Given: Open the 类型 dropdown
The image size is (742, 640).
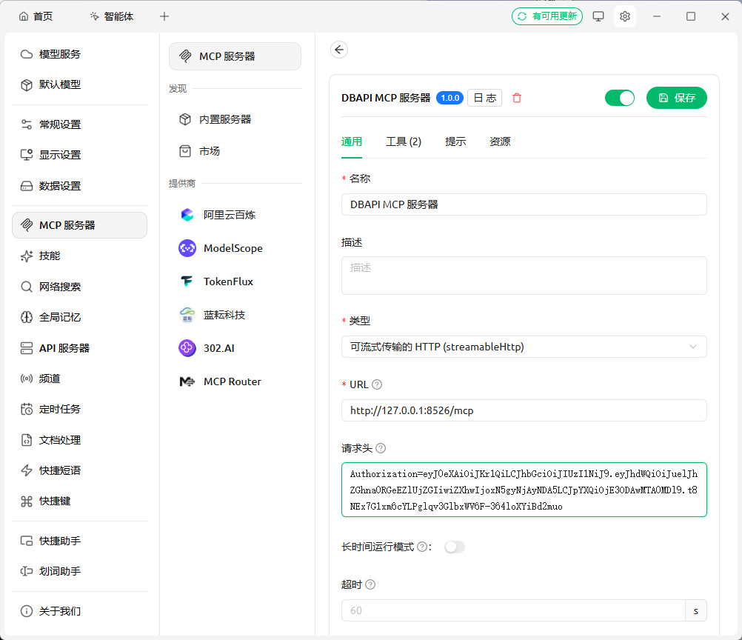Looking at the screenshot, I should (x=524, y=347).
